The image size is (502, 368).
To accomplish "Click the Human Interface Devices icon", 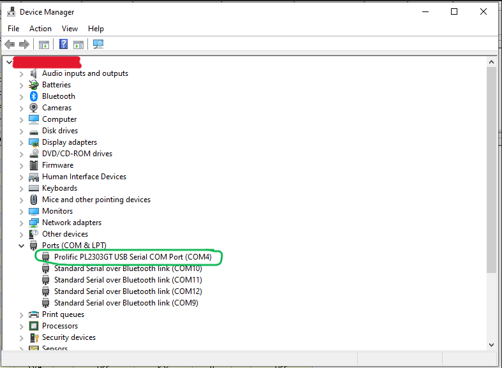I will pos(34,177).
